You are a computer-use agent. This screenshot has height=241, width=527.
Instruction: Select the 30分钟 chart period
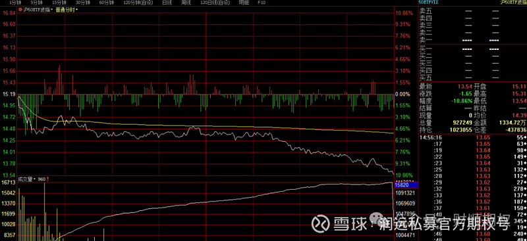pos(83,3)
